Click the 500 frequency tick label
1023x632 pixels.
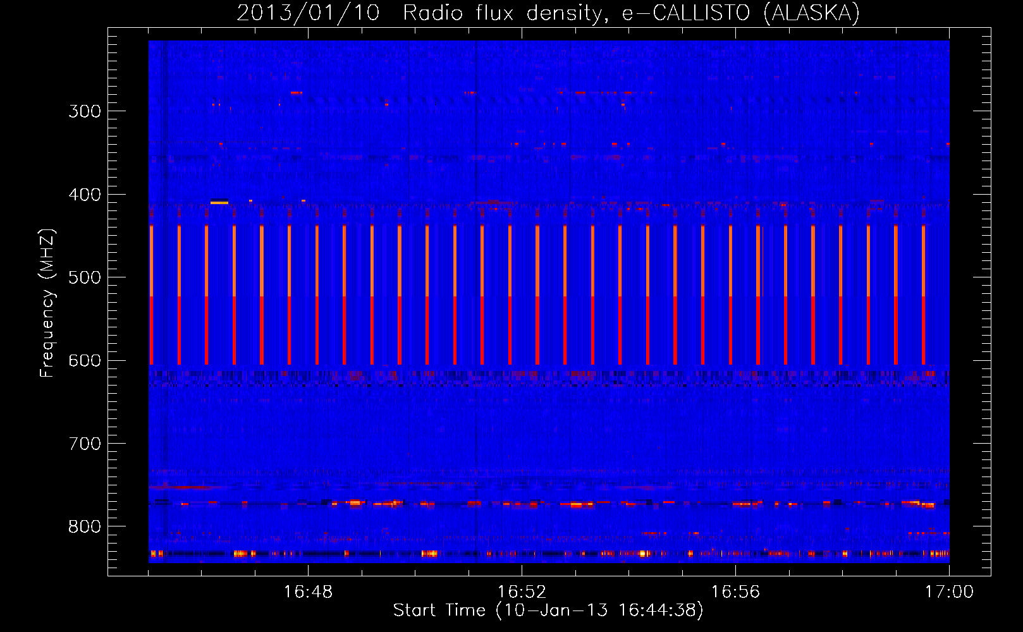coord(85,277)
